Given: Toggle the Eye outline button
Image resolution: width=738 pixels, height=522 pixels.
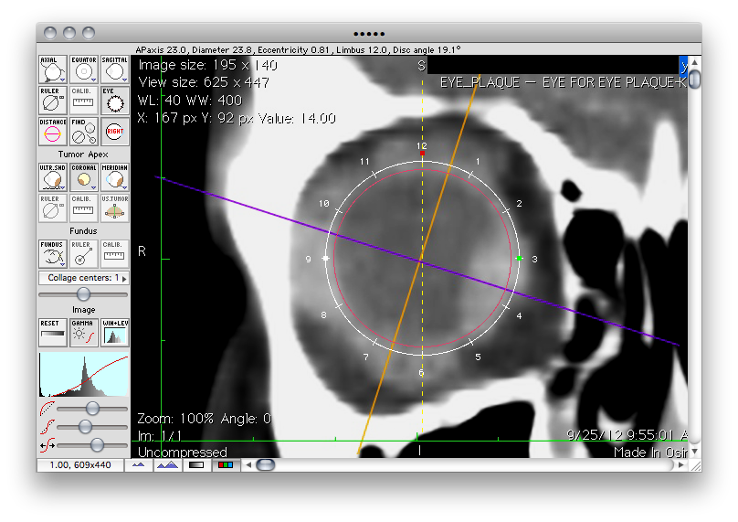Looking at the screenshot, I should [x=114, y=101].
